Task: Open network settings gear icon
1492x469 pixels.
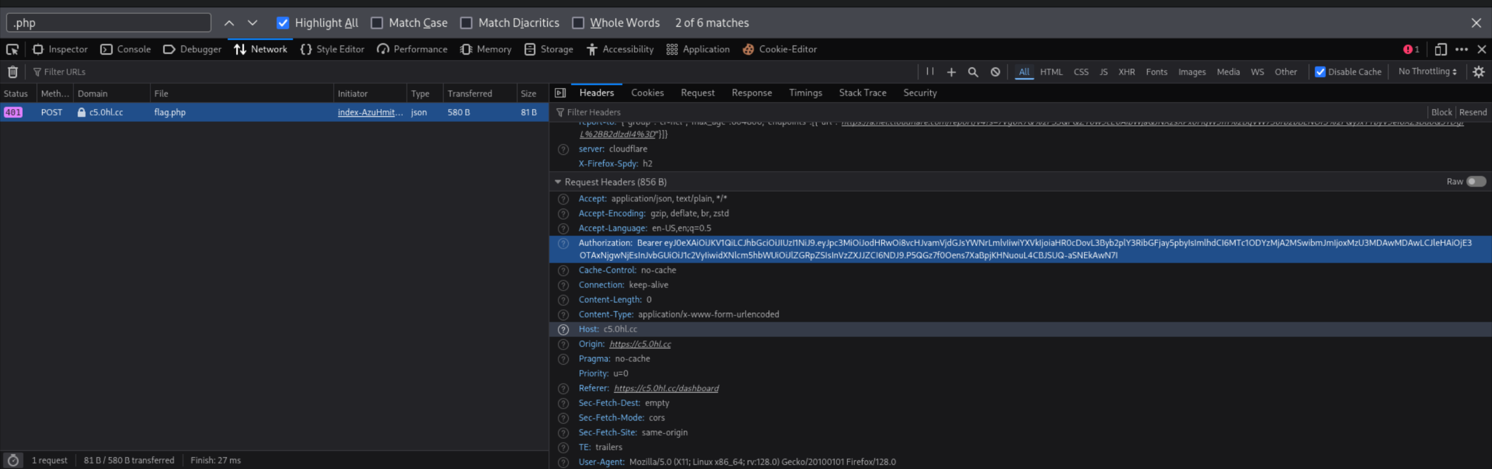Action: (1479, 72)
